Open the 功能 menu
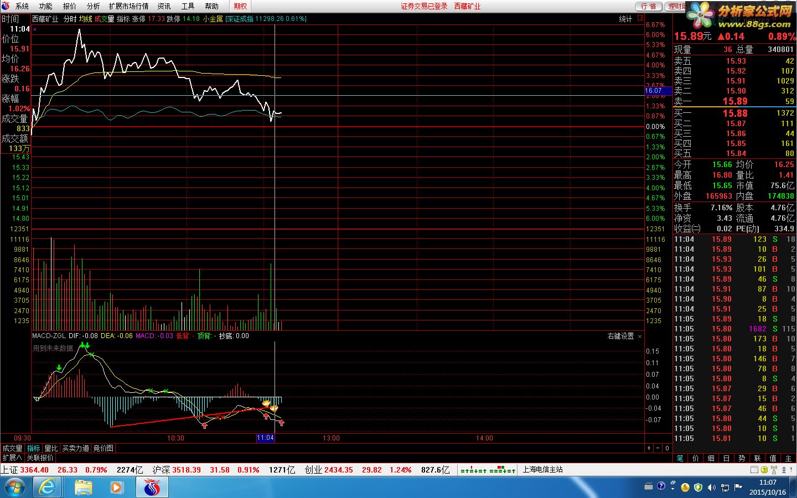The width and height of the screenshot is (797, 498). point(46,6)
